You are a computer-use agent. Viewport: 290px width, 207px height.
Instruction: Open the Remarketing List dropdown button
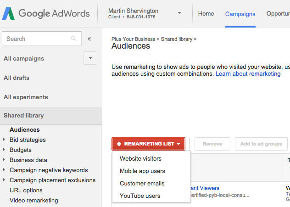(148, 144)
